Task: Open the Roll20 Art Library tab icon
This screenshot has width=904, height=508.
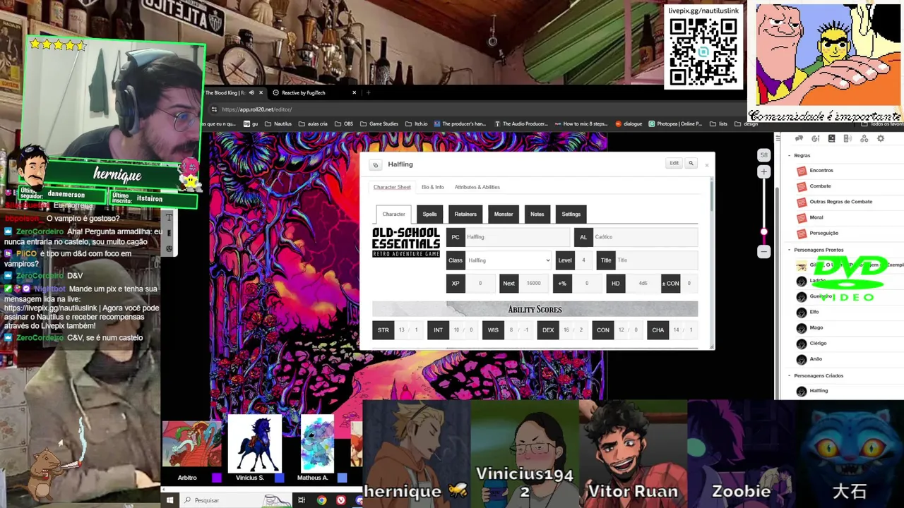Action: click(x=815, y=138)
